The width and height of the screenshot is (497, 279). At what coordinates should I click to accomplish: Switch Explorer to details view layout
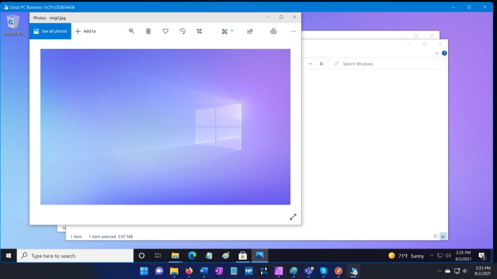click(436, 236)
